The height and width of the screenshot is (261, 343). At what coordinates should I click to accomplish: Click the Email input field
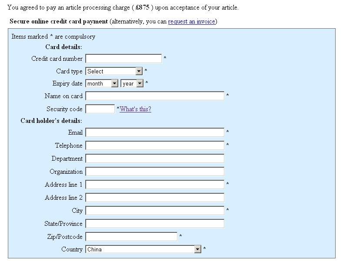[155, 132]
